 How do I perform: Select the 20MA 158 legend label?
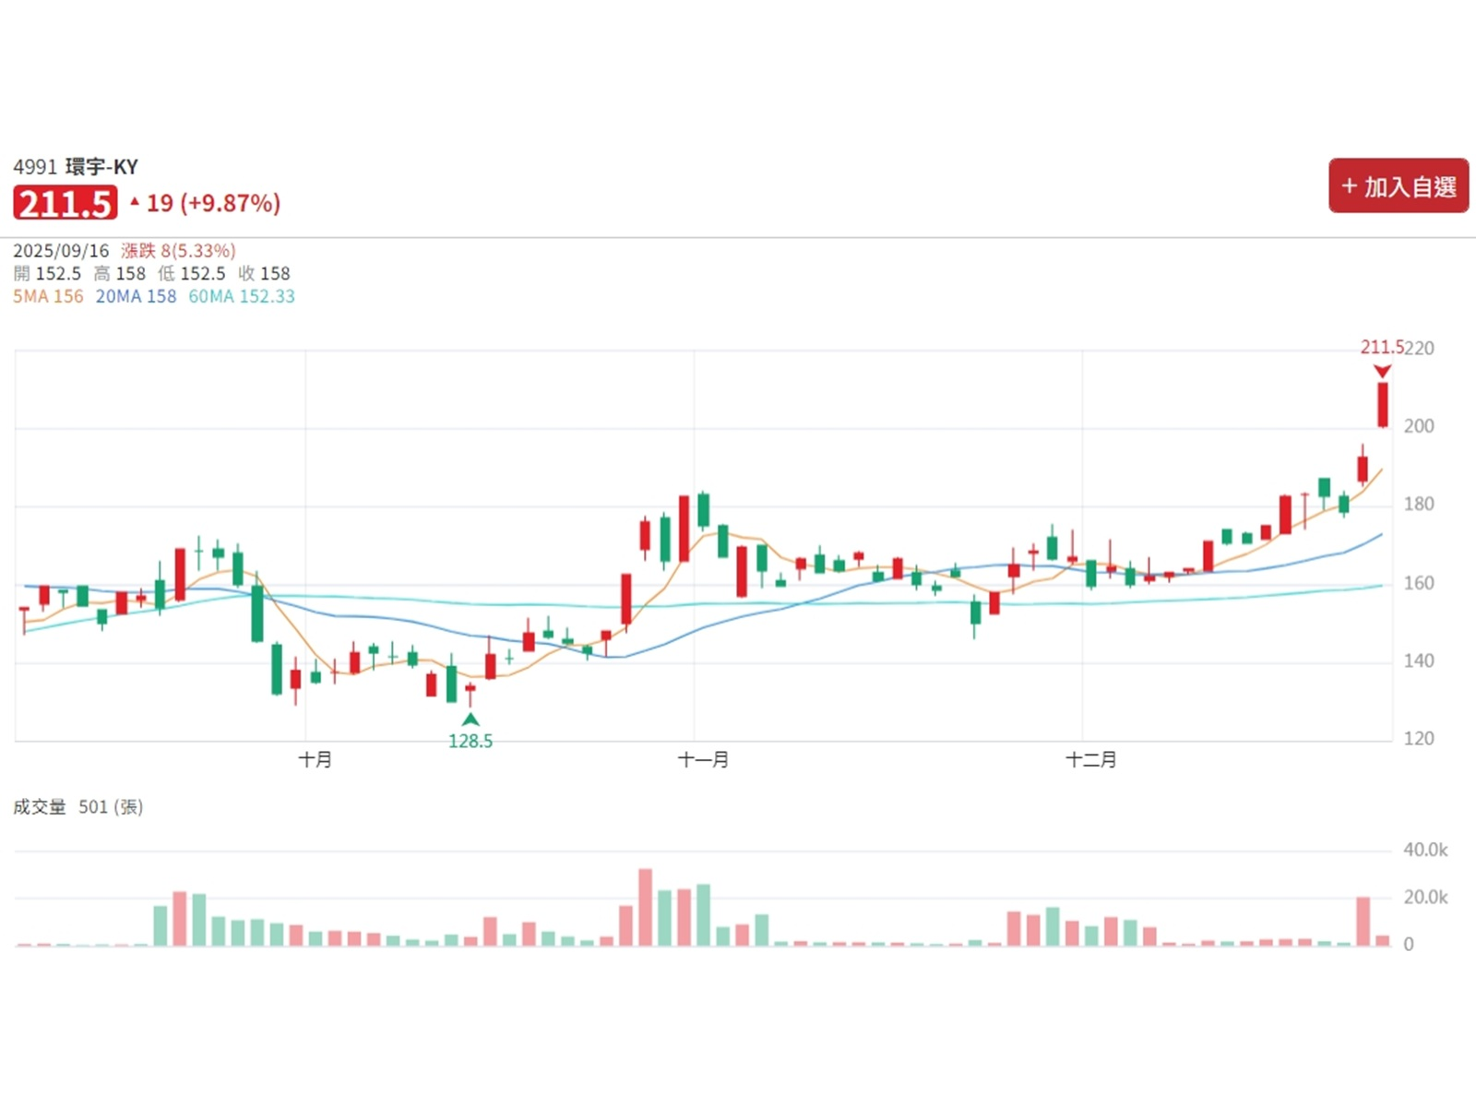[x=136, y=296]
